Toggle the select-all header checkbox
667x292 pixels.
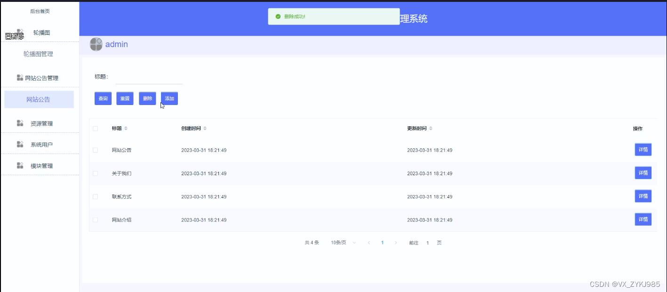pyautogui.click(x=96, y=129)
